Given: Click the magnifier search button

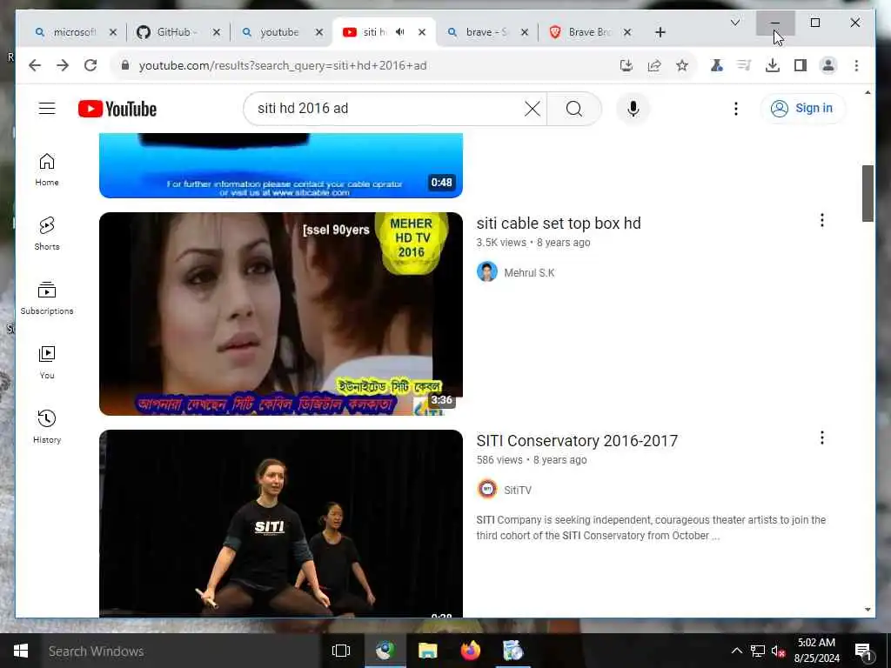Looking at the screenshot, I should click(574, 109).
